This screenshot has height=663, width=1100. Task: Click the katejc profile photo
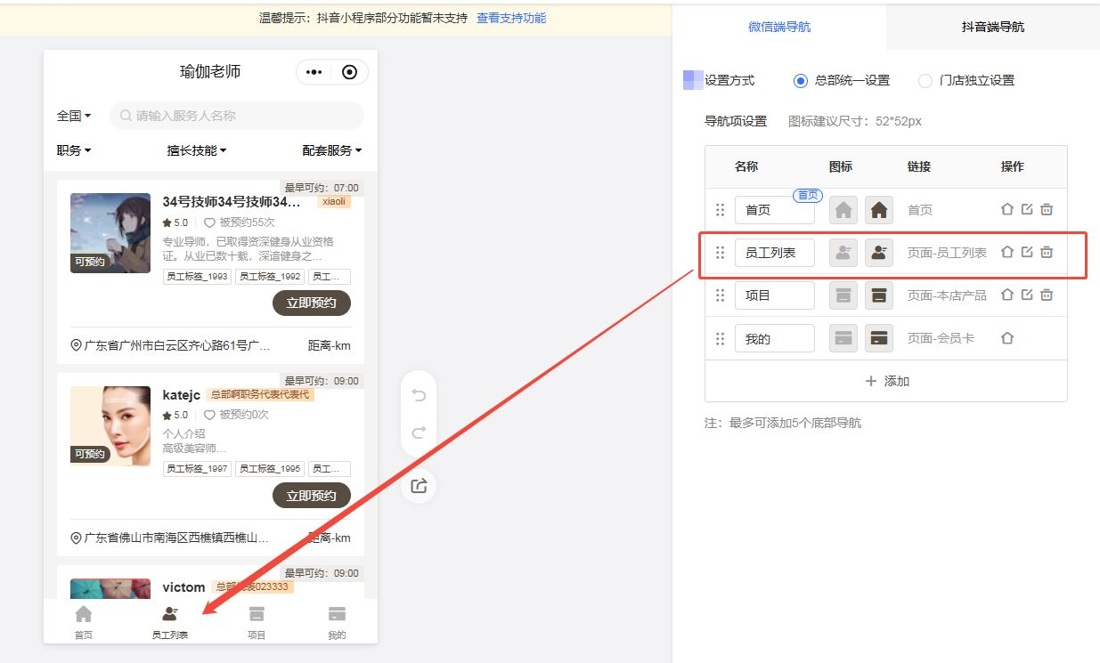110,425
